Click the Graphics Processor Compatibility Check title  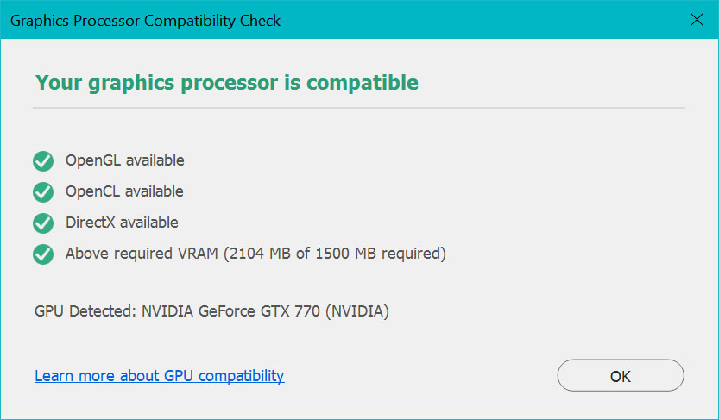click(145, 20)
